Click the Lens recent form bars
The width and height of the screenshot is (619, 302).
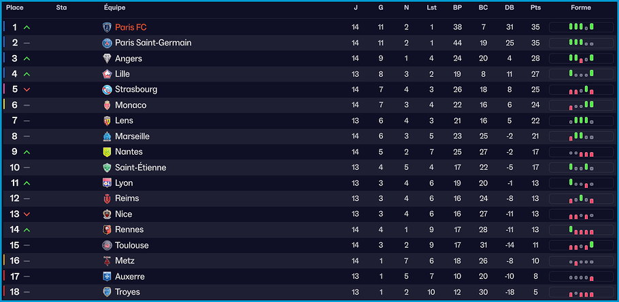581,121
